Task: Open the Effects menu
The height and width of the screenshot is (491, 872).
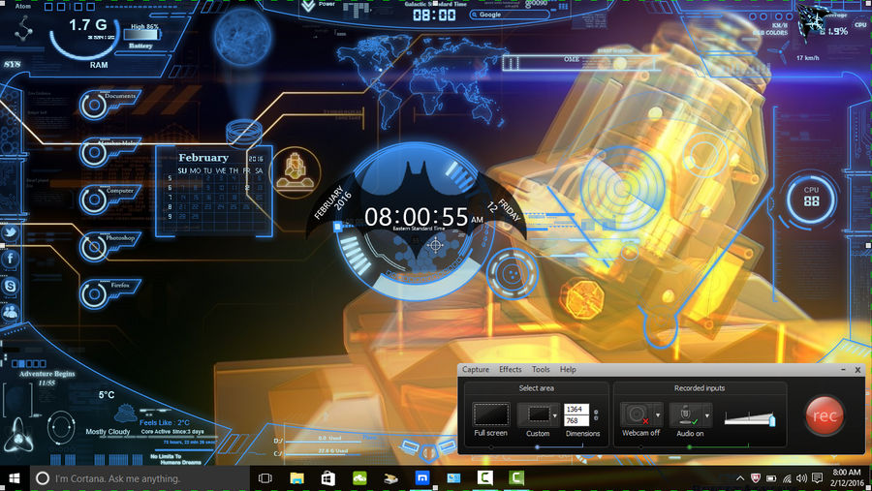Action: tap(510, 369)
